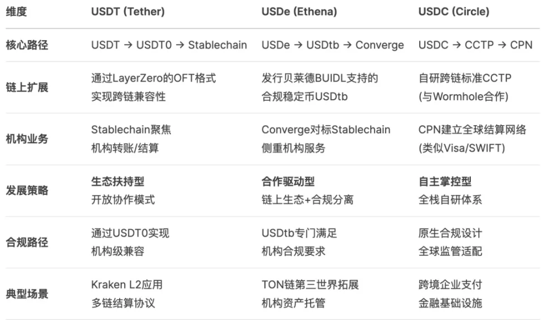Select the 发展策略 row label
Image resolution: width=541 pixels, height=320 pixels.
27,190
